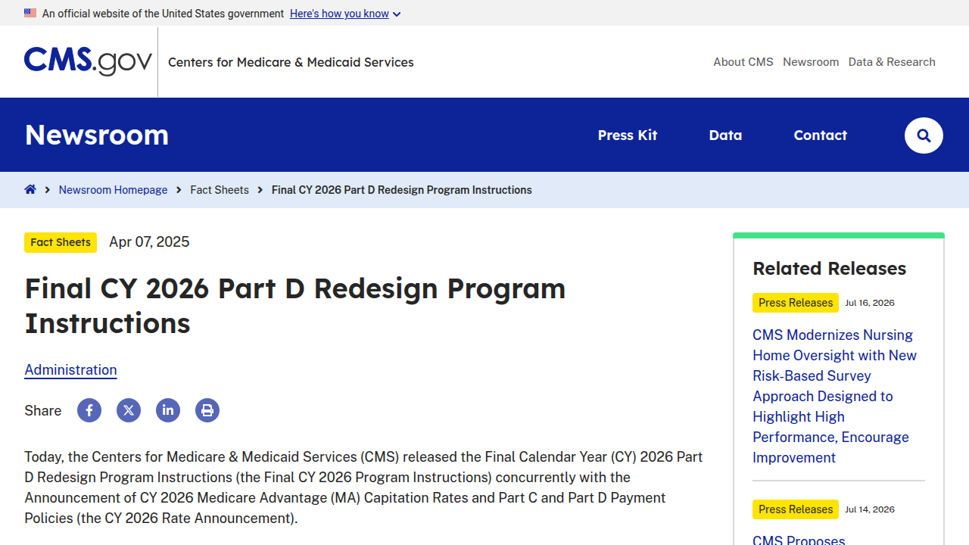969x545 pixels.
Task: Go to Newsroom in top navigation
Action: click(x=811, y=62)
